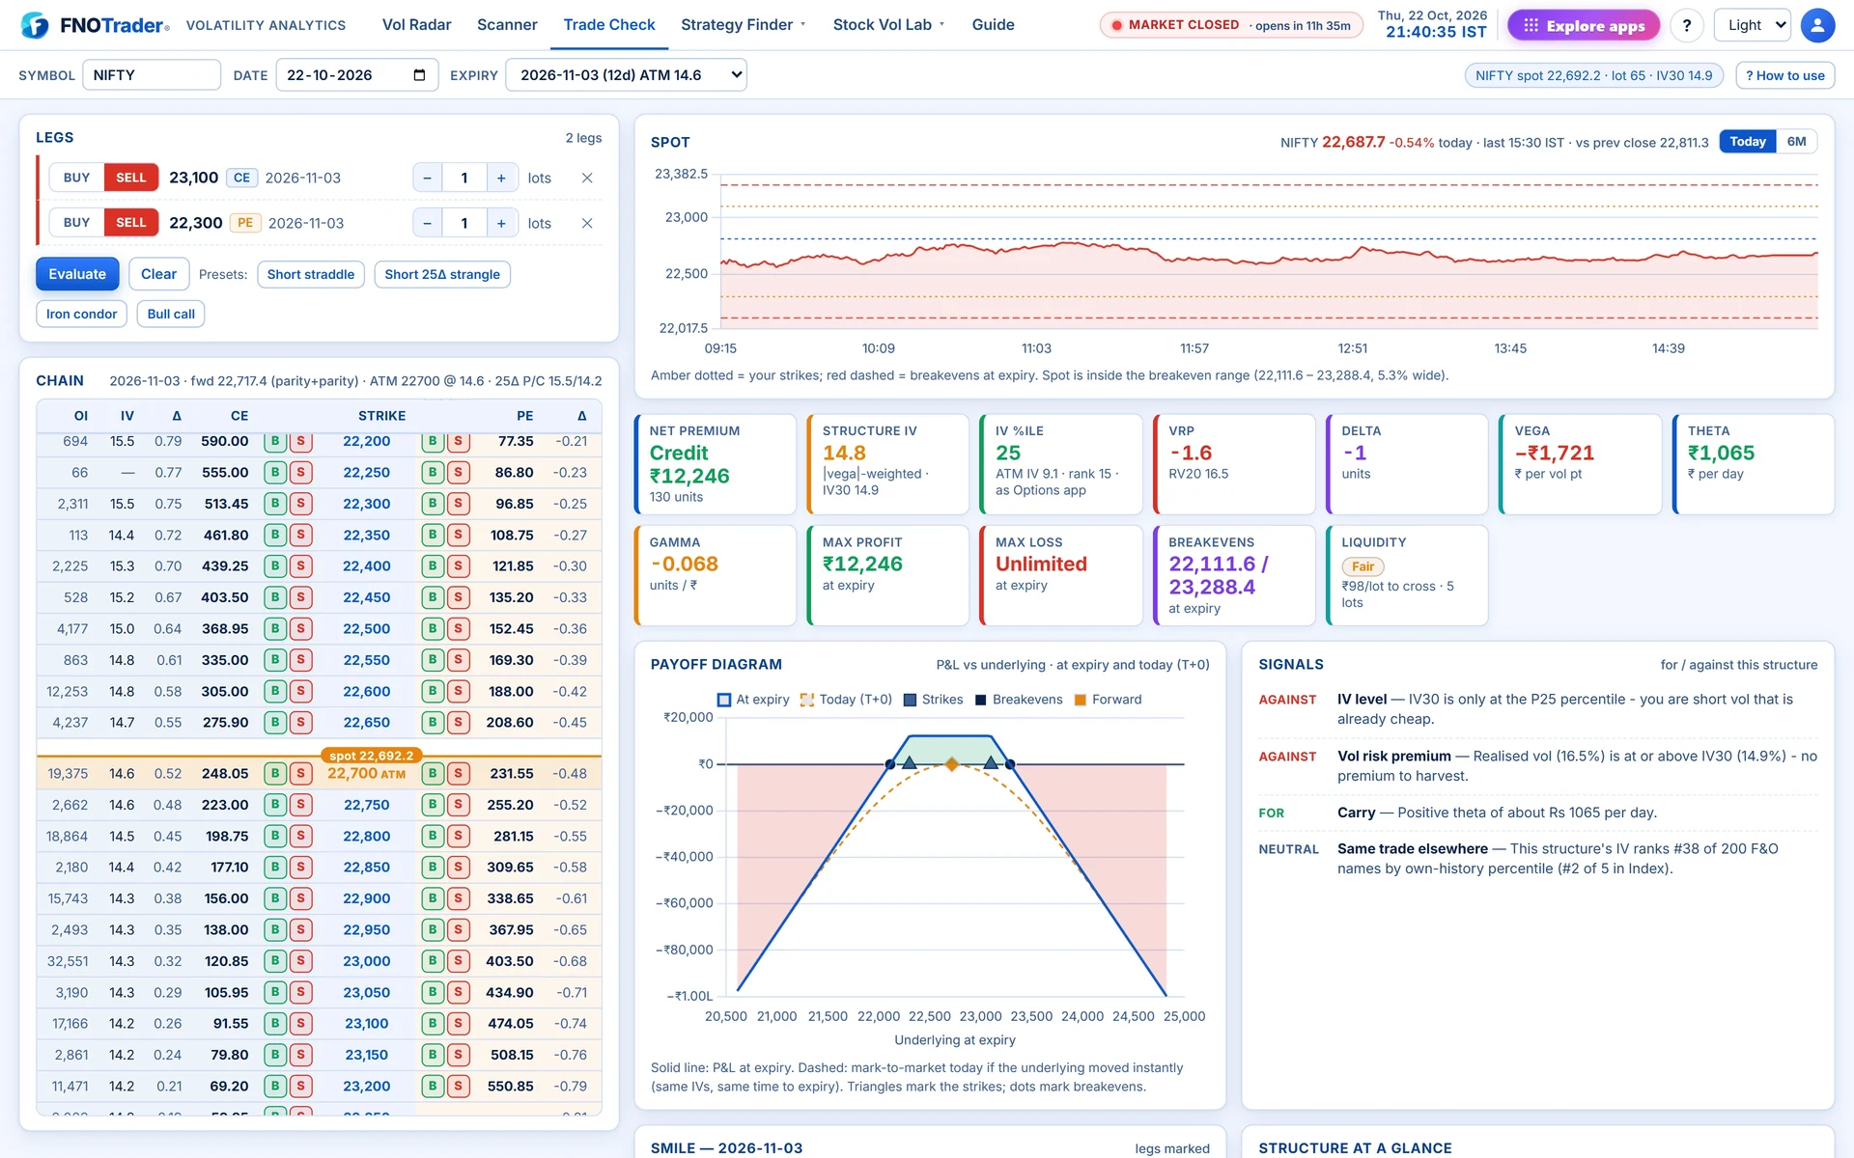Clear all legs with Clear button
This screenshot has width=1854, height=1158.
[x=158, y=274]
